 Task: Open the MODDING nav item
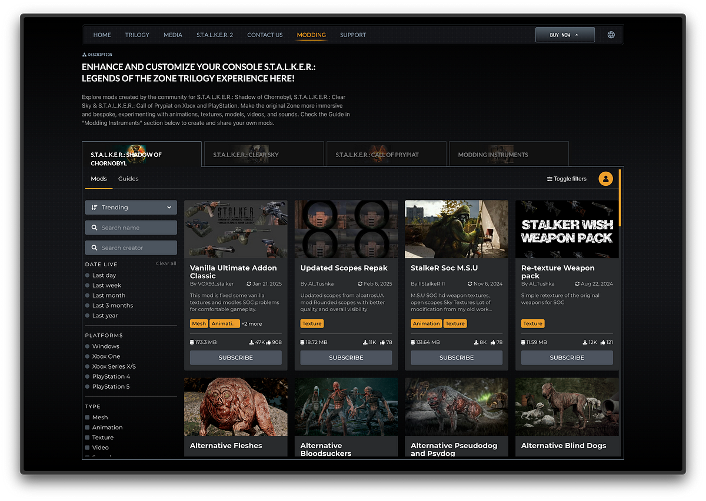click(311, 35)
